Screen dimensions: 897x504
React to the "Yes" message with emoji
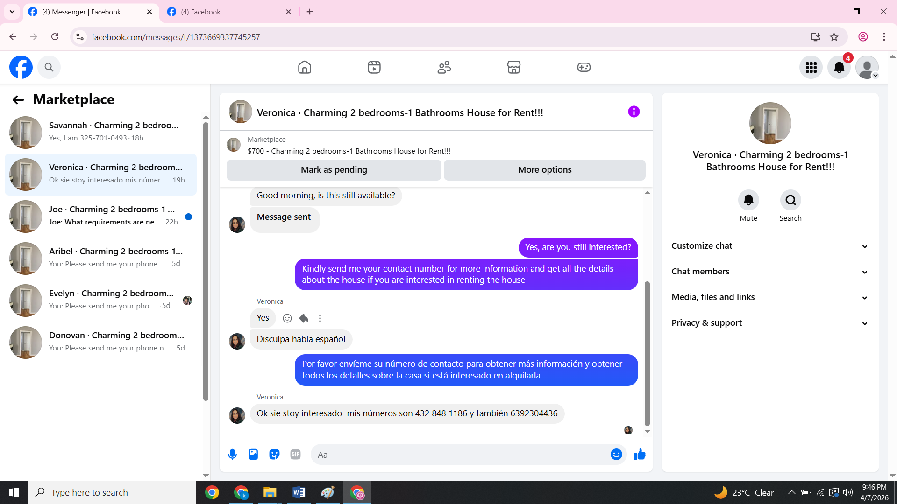coord(287,318)
